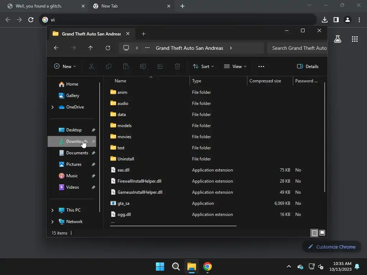
Task: Show hidden tray icons chevron
Action: (289, 266)
